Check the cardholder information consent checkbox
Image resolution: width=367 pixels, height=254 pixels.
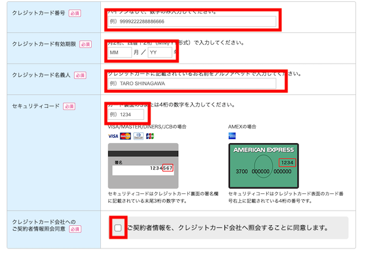118,228
